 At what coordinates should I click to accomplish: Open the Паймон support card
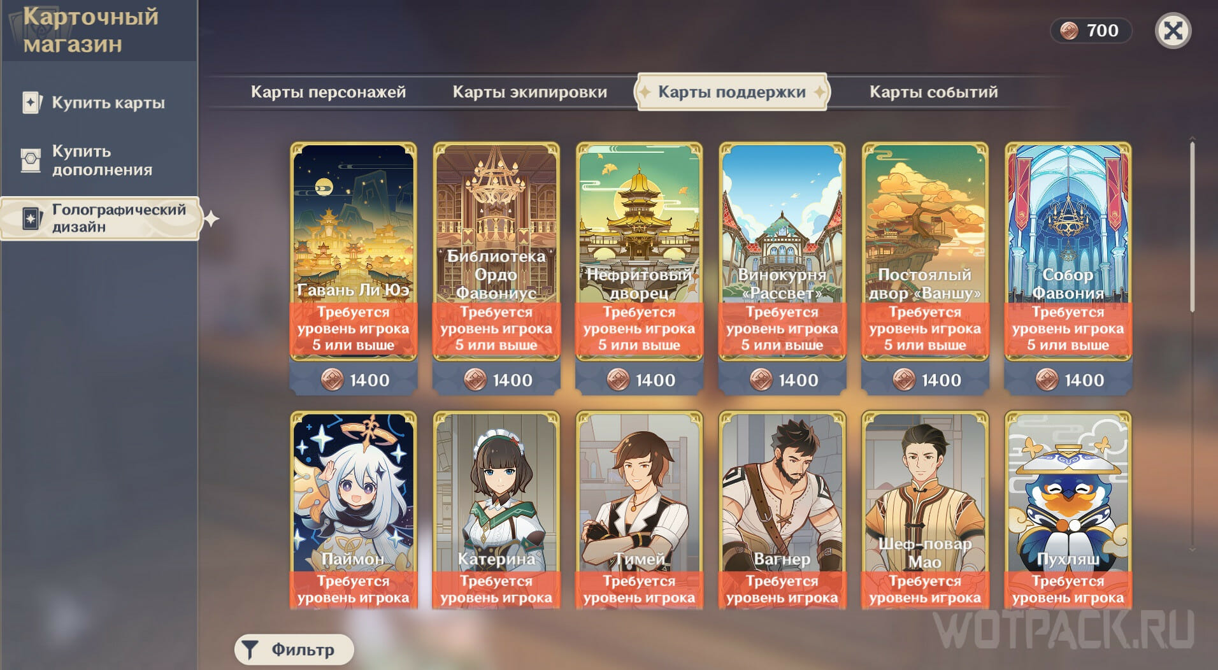(x=353, y=510)
